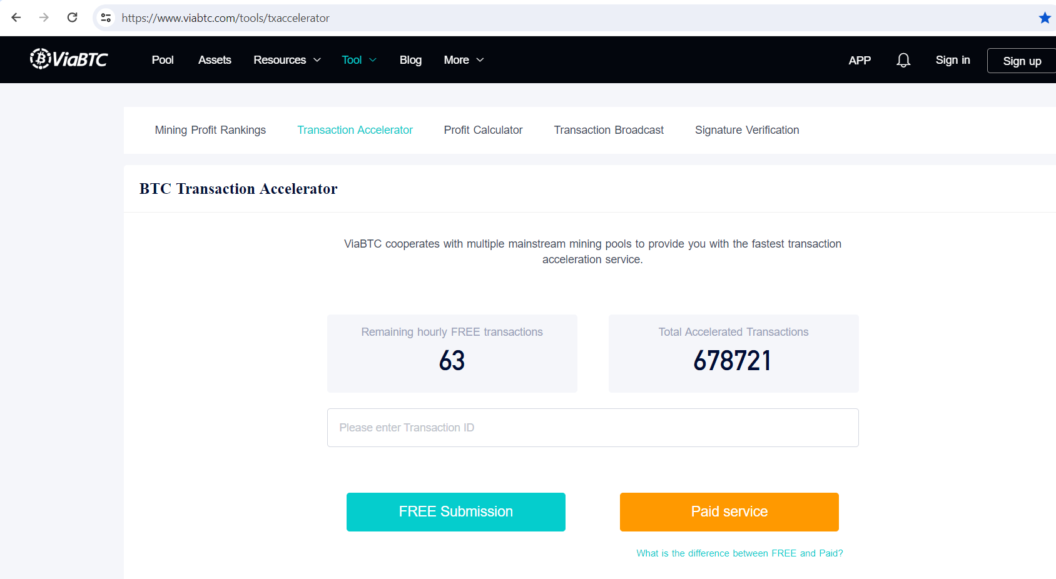Screen dimensions: 1056x579
Task: Click the browser forward arrow
Action: coord(44,18)
